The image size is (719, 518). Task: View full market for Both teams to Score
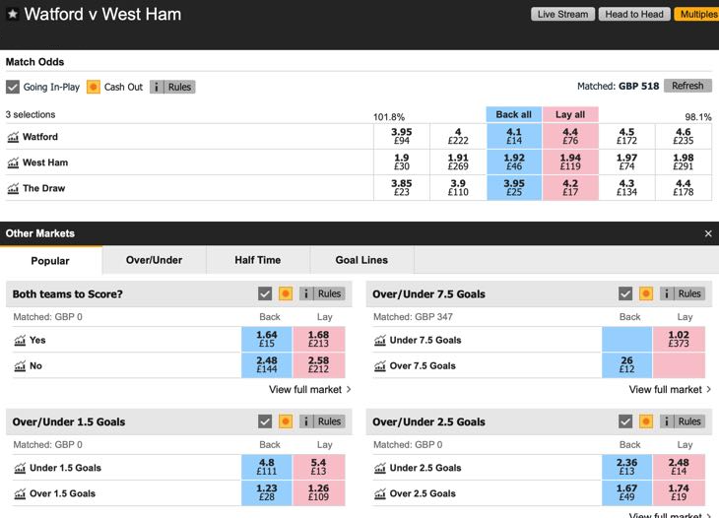pyautogui.click(x=310, y=390)
